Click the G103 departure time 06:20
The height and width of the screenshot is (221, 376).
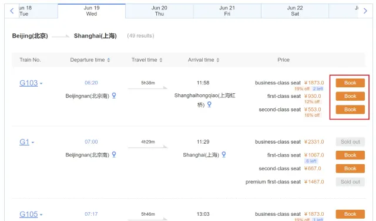point(91,83)
